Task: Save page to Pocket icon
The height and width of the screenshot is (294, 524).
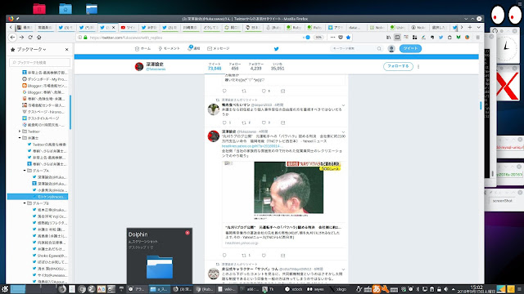Action: [341, 38]
